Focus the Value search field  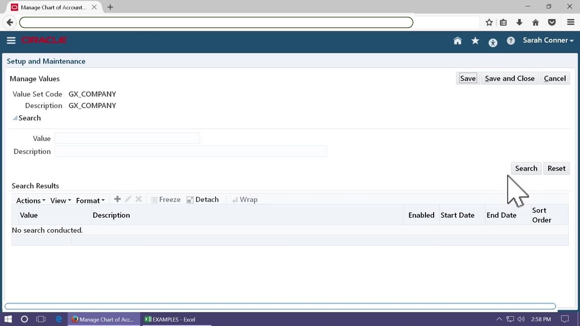click(x=127, y=138)
